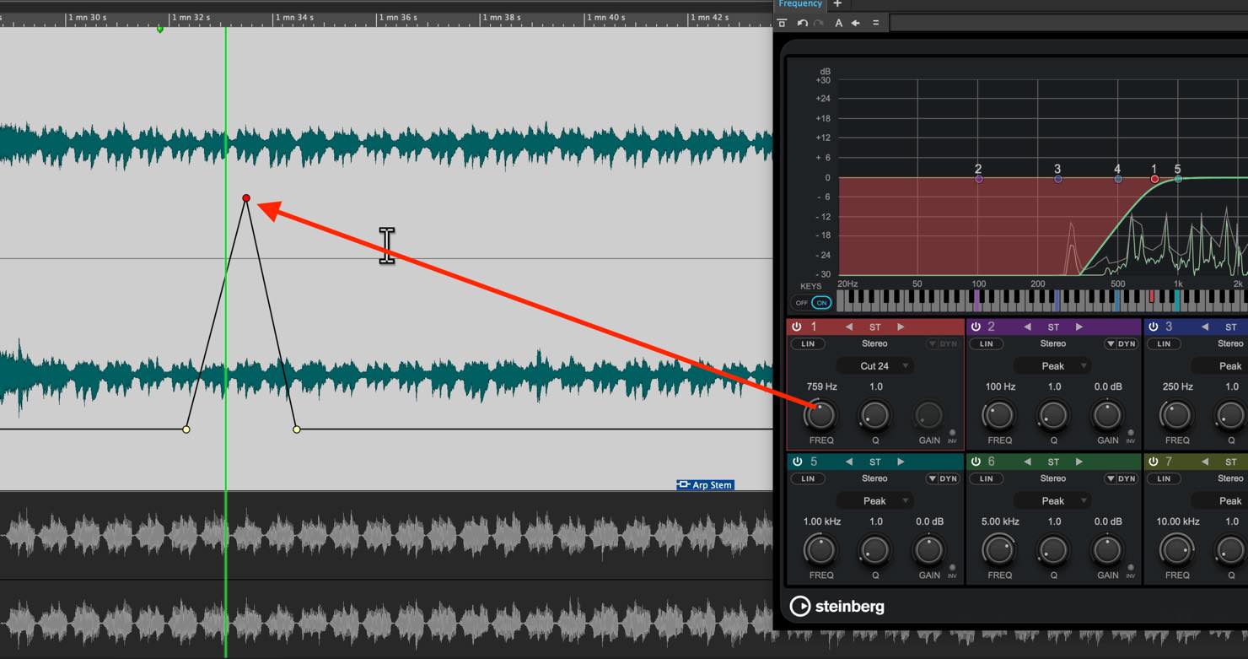Image resolution: width=1248 pixels, height=659 pixels.
Task: Open band 3 Peak filter type dropdown
Action: click(1219, 366)
